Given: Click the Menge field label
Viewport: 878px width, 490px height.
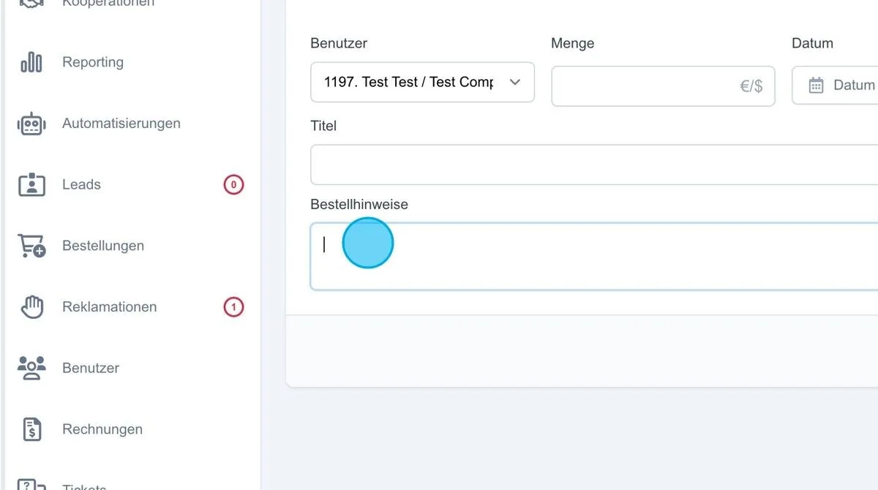Looking at the screenshot, I should pos(573,43).
